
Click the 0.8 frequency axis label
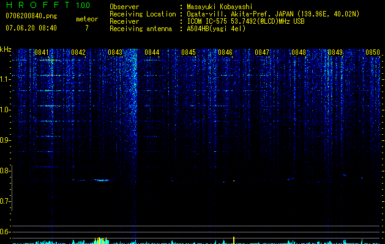click(5, 171)
